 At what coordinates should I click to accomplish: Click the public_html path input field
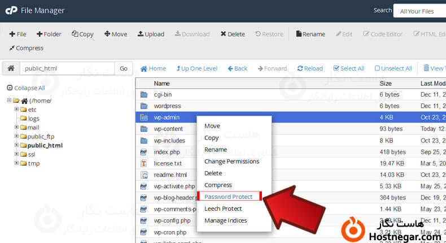click(x=67, y=69)
